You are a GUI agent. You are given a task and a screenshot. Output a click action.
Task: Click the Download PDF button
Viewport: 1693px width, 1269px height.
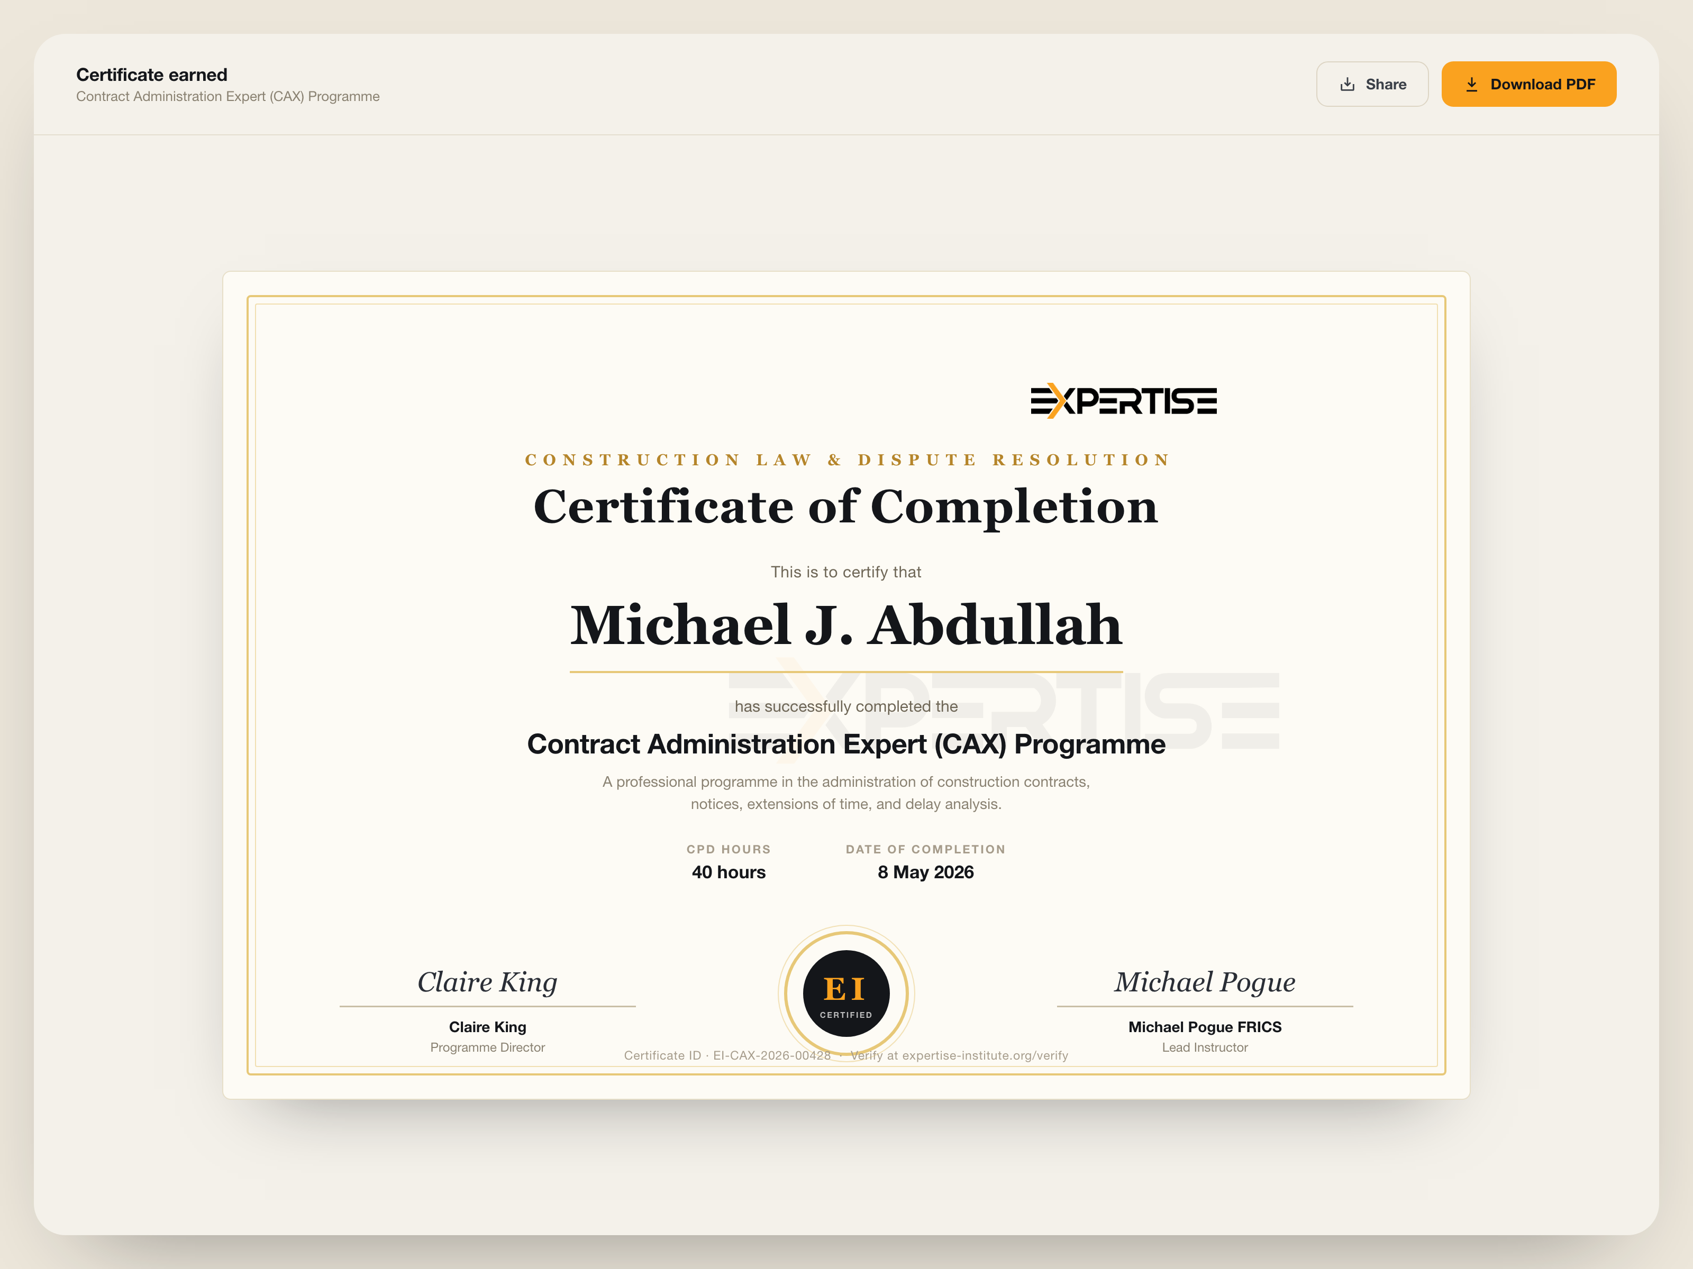click(1528, 84)
